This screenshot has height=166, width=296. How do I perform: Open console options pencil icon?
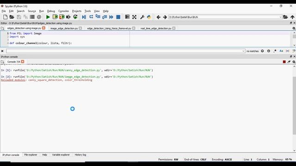tap(289, 62)
